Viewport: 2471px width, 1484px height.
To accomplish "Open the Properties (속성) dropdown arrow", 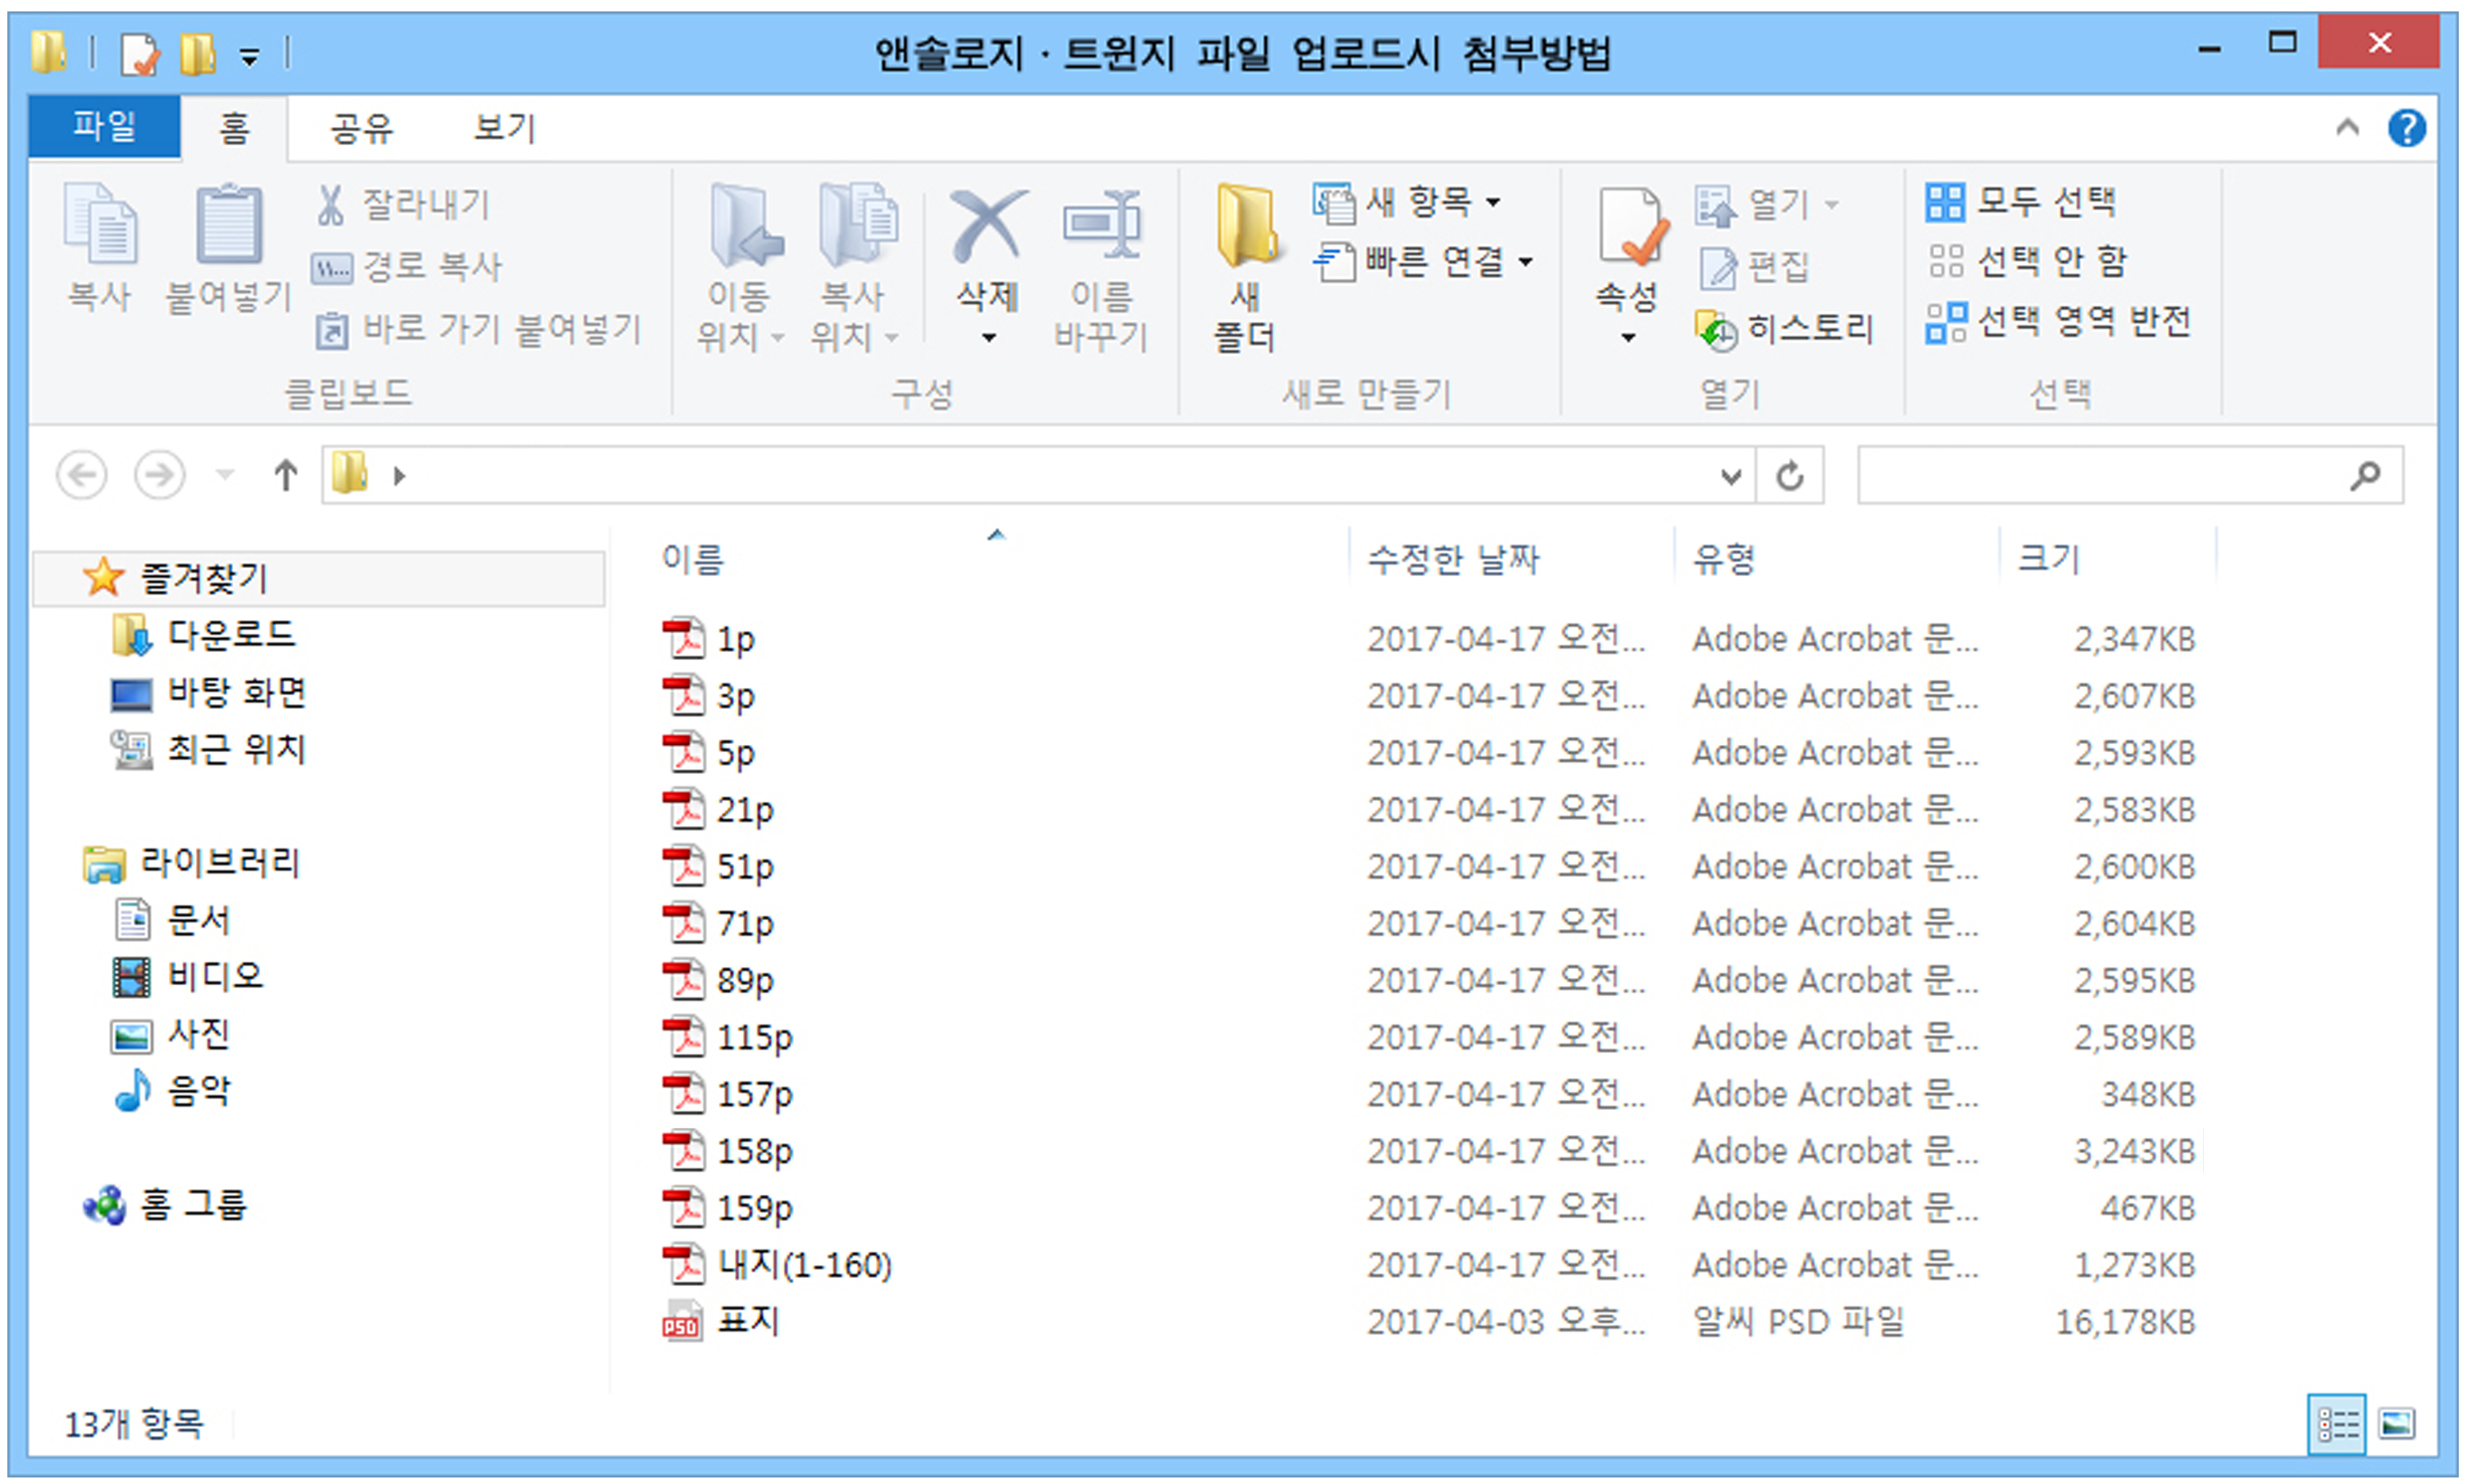I will (1629, 338).
